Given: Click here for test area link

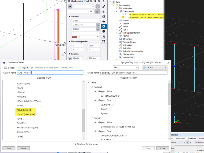Looking at the screenshot, I should coord(87,144).
